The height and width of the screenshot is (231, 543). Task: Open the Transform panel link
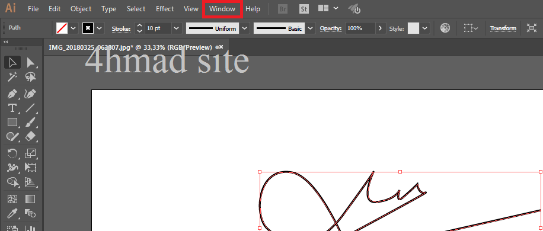click(503, 28)
